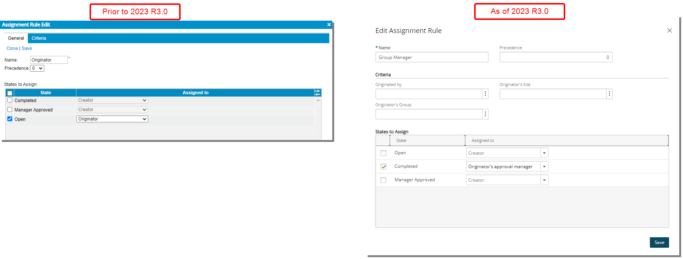This screenshot has width=683, height=259.
Task: Close the Edit Assignment Rule panel
Action: coord(669,30)
